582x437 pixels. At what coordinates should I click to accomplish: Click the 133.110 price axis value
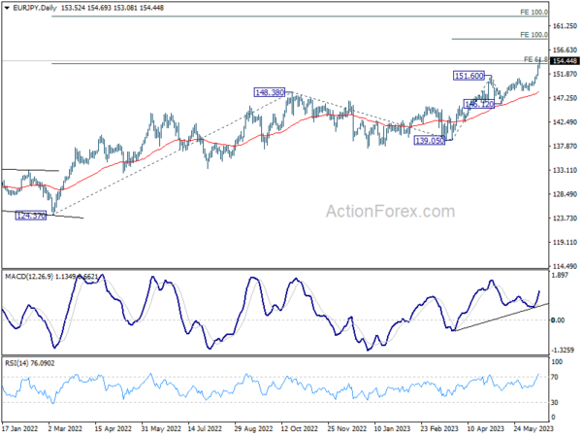click(x=565, y=170)
